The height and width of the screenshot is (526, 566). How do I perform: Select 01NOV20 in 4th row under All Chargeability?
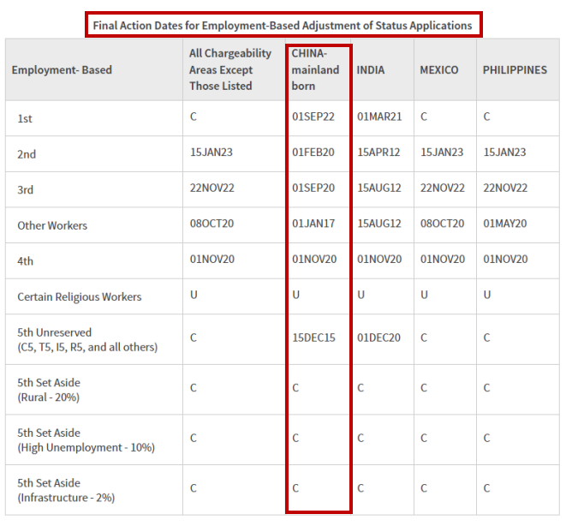[212, 259]
